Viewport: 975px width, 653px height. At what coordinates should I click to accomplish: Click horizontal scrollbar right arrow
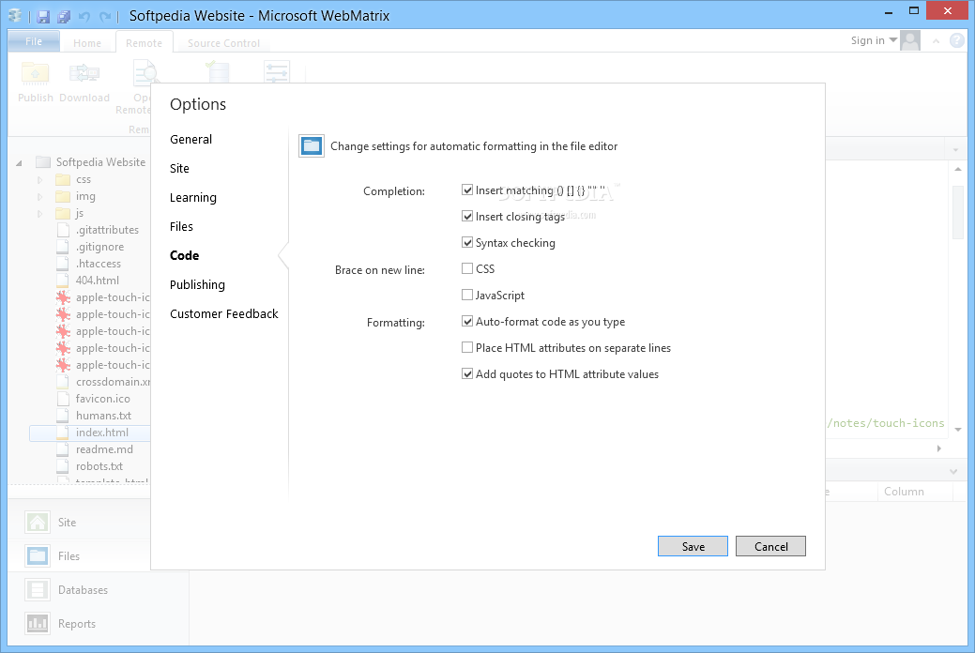tap(939, 448)
